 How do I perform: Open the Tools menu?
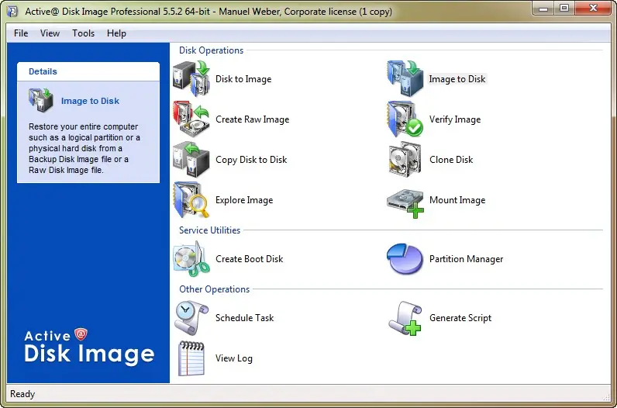click(84, 33)
